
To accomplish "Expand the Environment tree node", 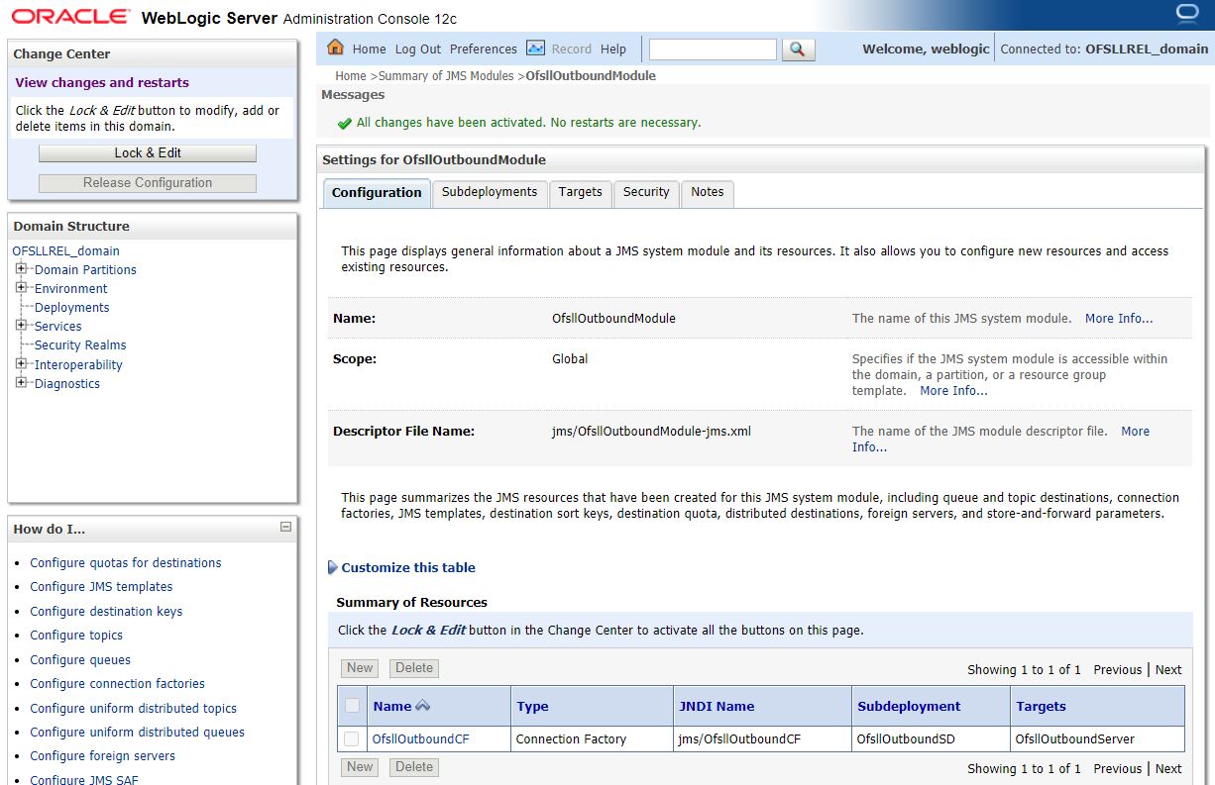I will tap(21, 287).
